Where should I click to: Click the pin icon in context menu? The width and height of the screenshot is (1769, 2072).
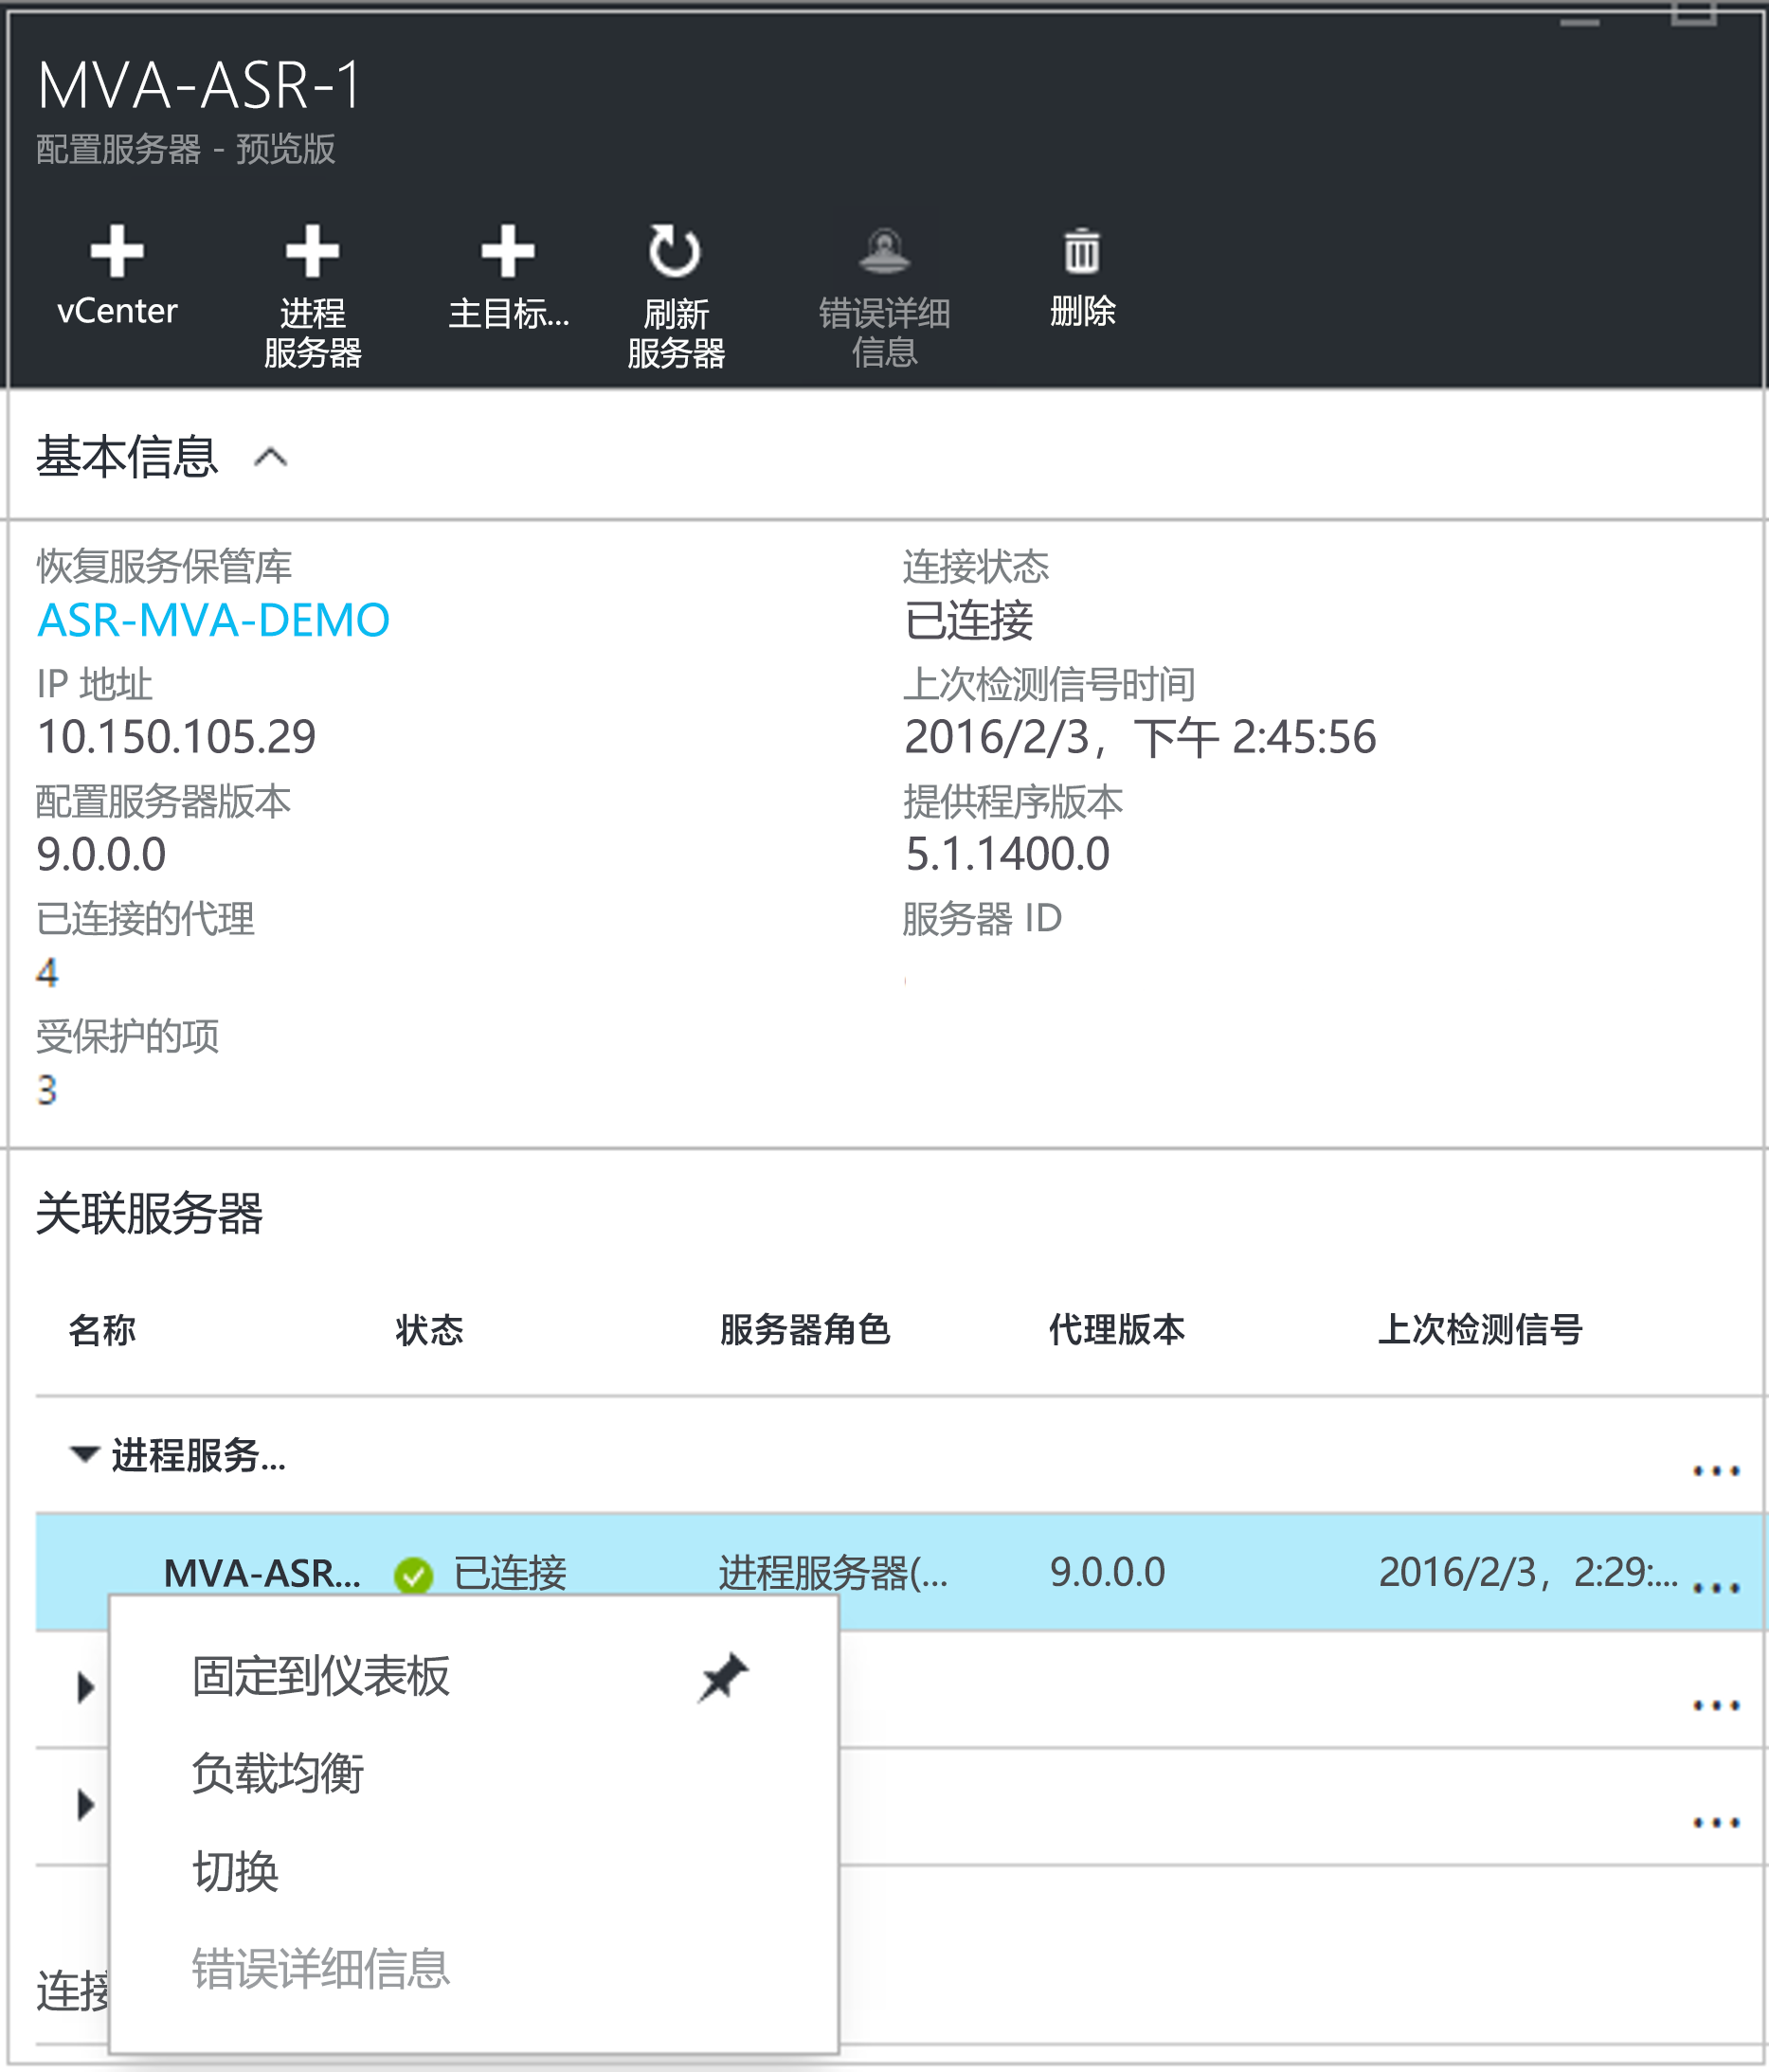coord(723,1677)
